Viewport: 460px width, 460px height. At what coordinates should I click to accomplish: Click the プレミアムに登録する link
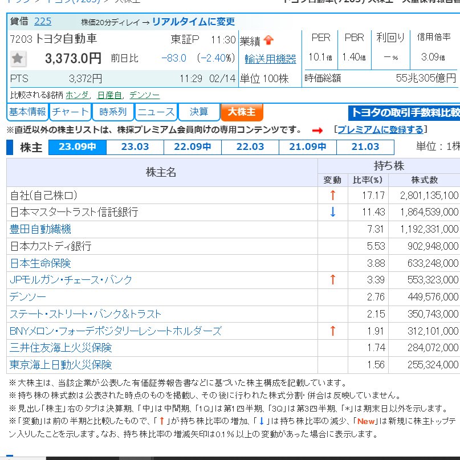tap(380, 129)
